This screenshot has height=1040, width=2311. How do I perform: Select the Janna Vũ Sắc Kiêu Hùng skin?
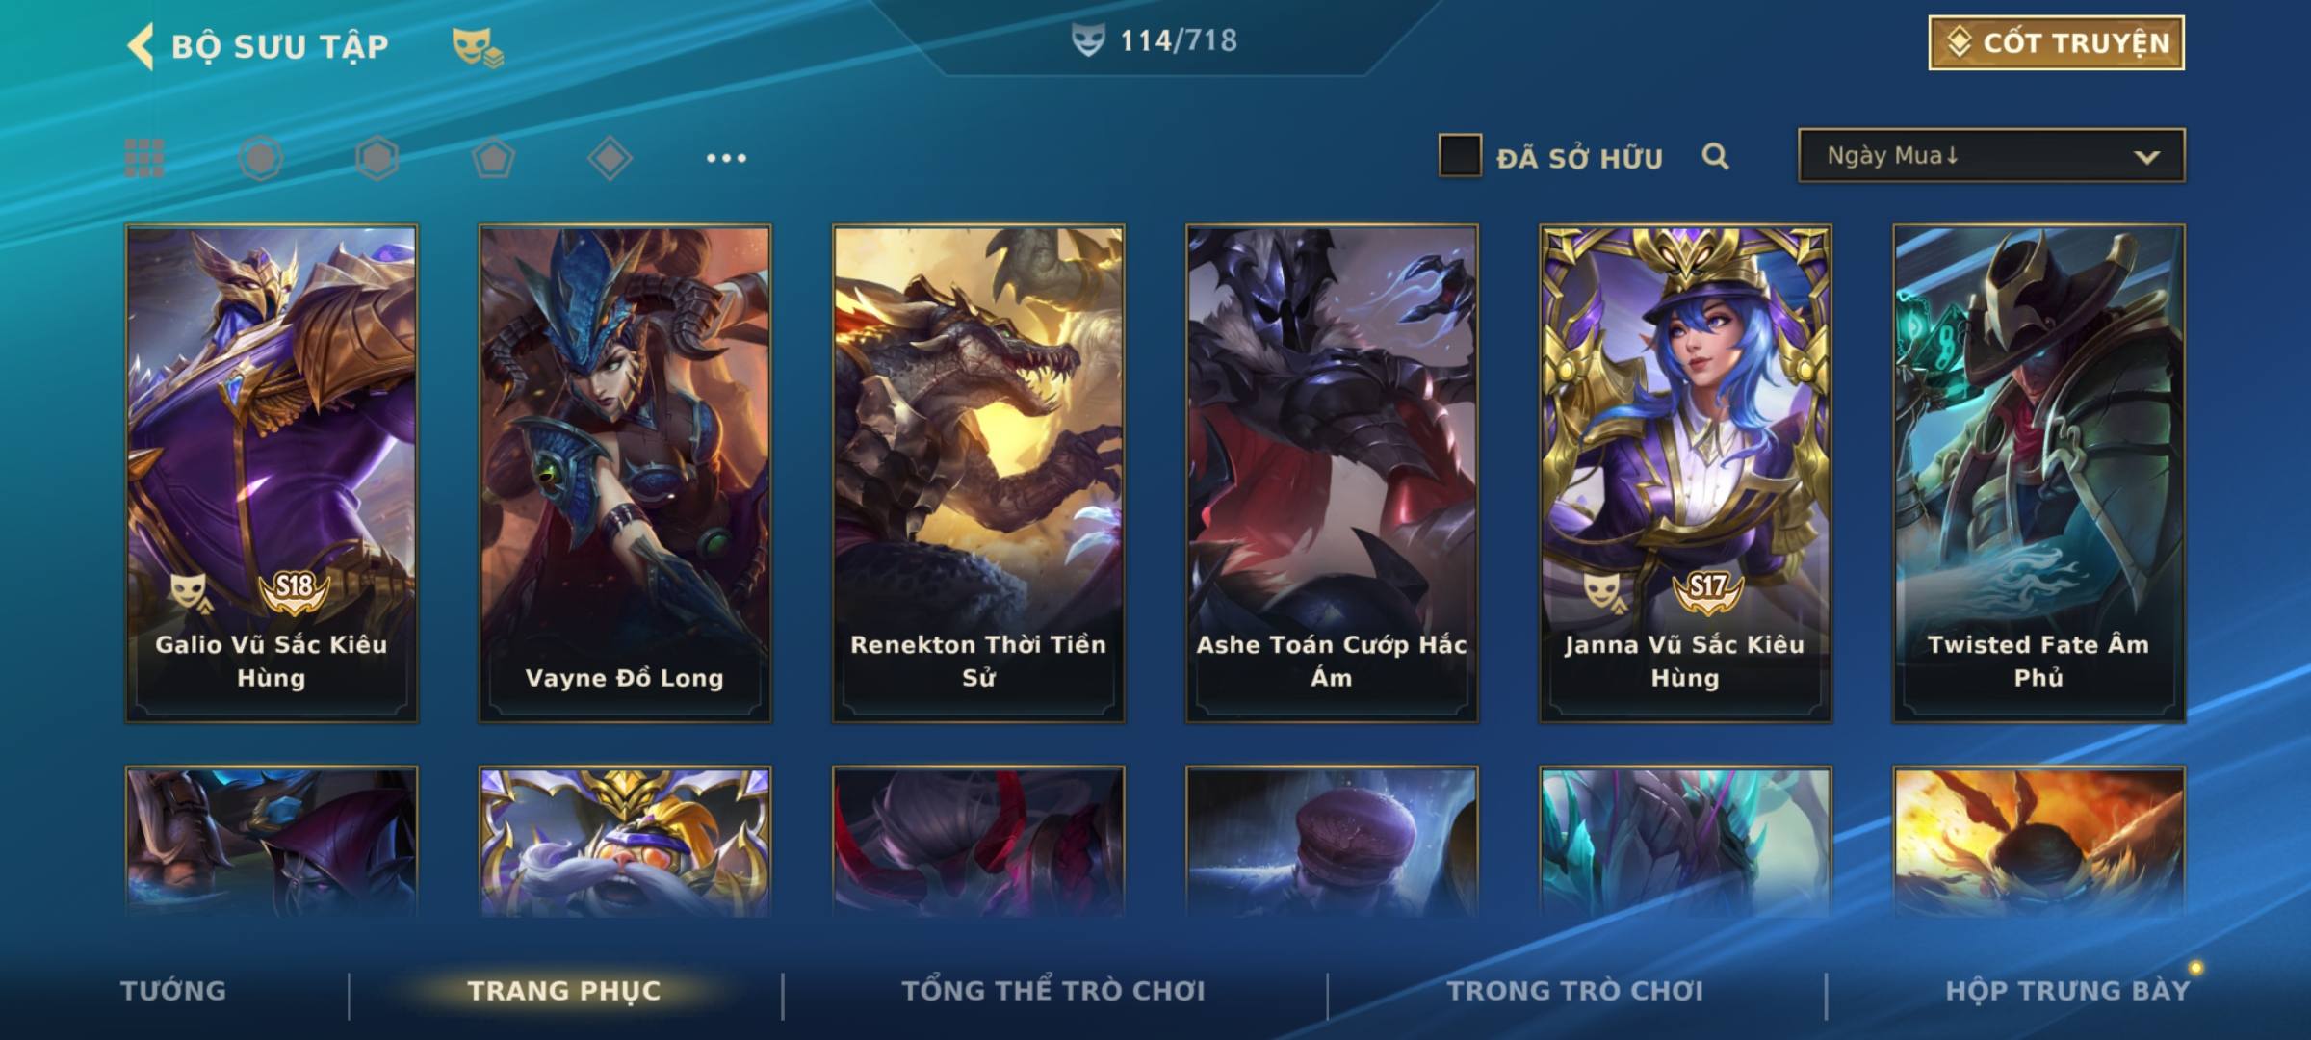1685,474
